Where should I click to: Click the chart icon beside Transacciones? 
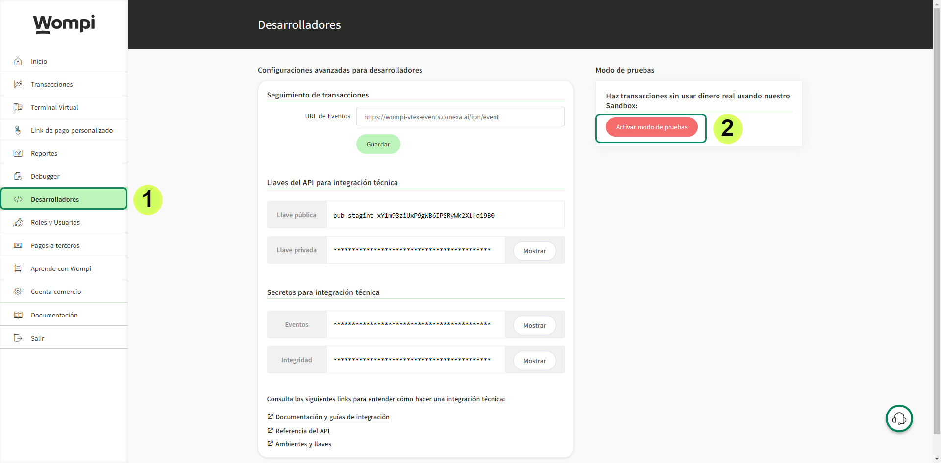pos(18,84)
